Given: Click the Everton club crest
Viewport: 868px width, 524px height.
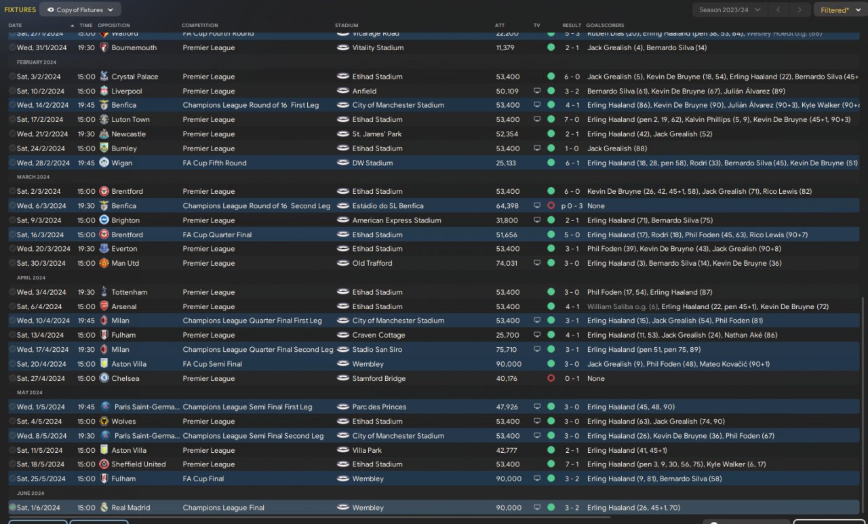Looking at the screenshot, I should click(x=104, y=249).
